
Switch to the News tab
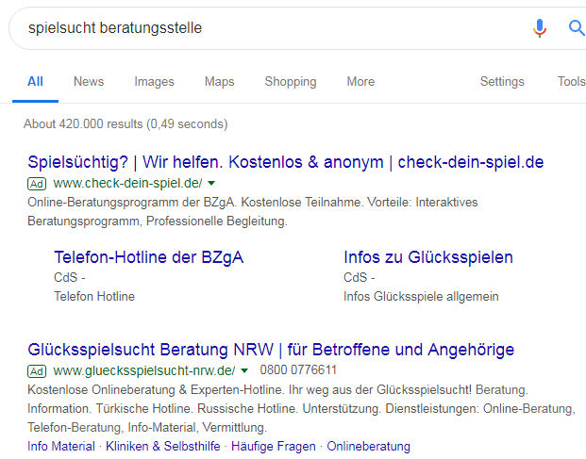(x=89, y=81)
